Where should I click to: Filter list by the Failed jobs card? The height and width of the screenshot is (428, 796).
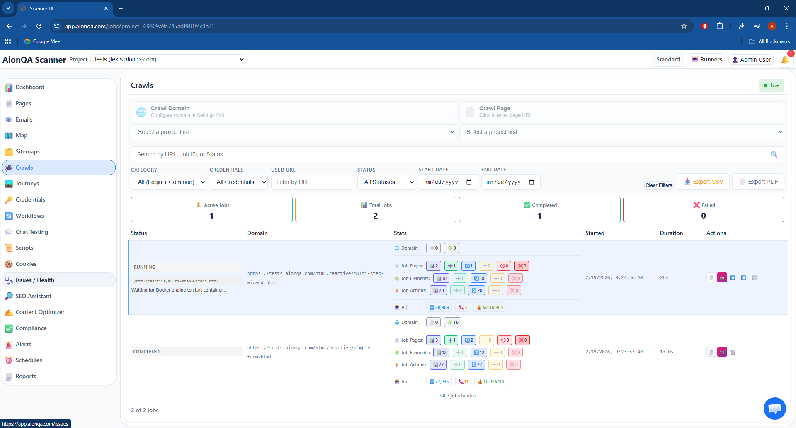click(x=703, y=210)
